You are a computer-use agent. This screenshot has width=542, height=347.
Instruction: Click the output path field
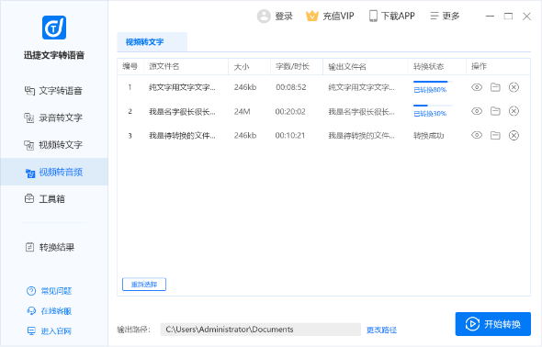click(261, 330)
